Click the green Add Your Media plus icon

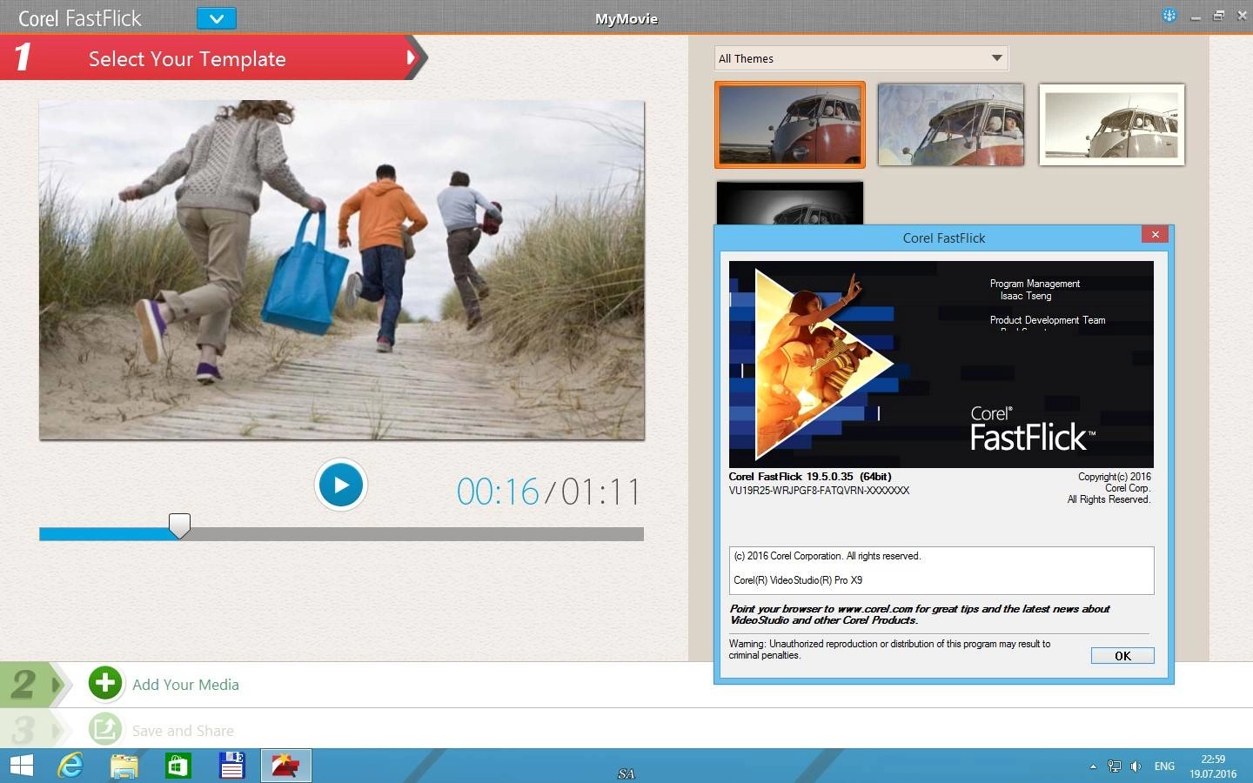(105, 684)
